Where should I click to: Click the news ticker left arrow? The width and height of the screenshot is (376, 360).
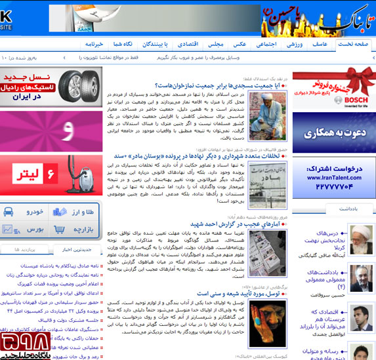click(x=64, y=58)
